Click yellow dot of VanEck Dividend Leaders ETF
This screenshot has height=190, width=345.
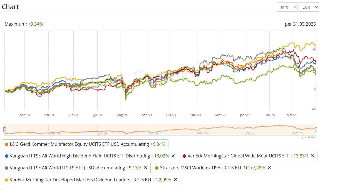pyautogui.click(x=7, y=180)
